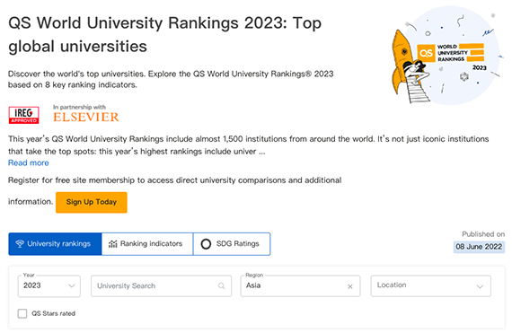The image size is (512, 333).
Task: Switch to the Ranking indicators tab
Action: pos(147,243)
